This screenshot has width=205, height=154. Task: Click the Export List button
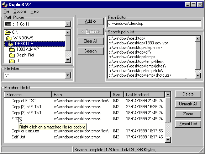tap(188, 124)
